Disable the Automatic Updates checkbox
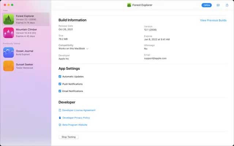The height and width of the screenshot is (146, 234). click(60, 77)
